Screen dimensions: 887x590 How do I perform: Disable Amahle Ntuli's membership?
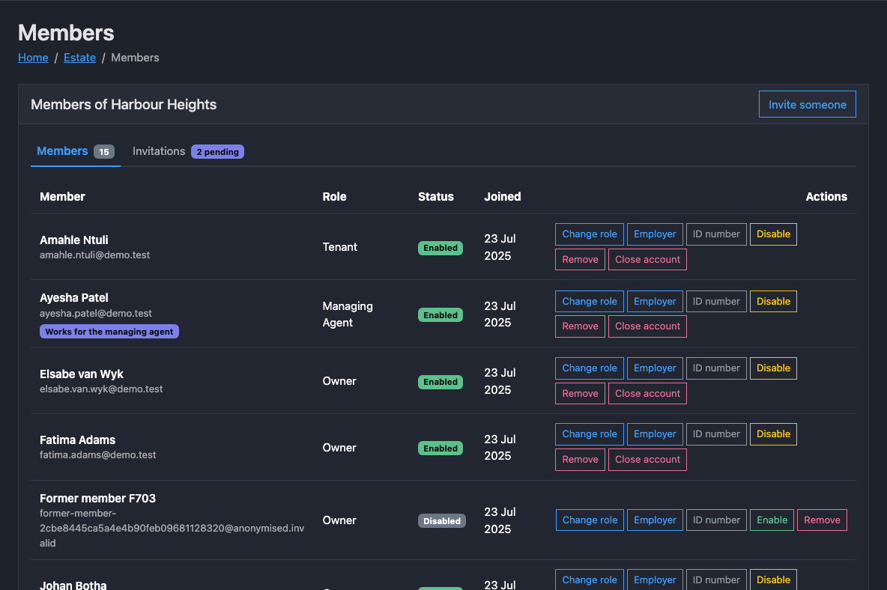pos(773,234)
